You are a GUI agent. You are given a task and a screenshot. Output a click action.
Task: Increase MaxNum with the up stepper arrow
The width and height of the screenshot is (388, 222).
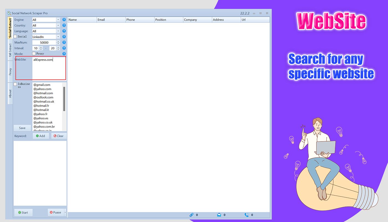[58, 41]
